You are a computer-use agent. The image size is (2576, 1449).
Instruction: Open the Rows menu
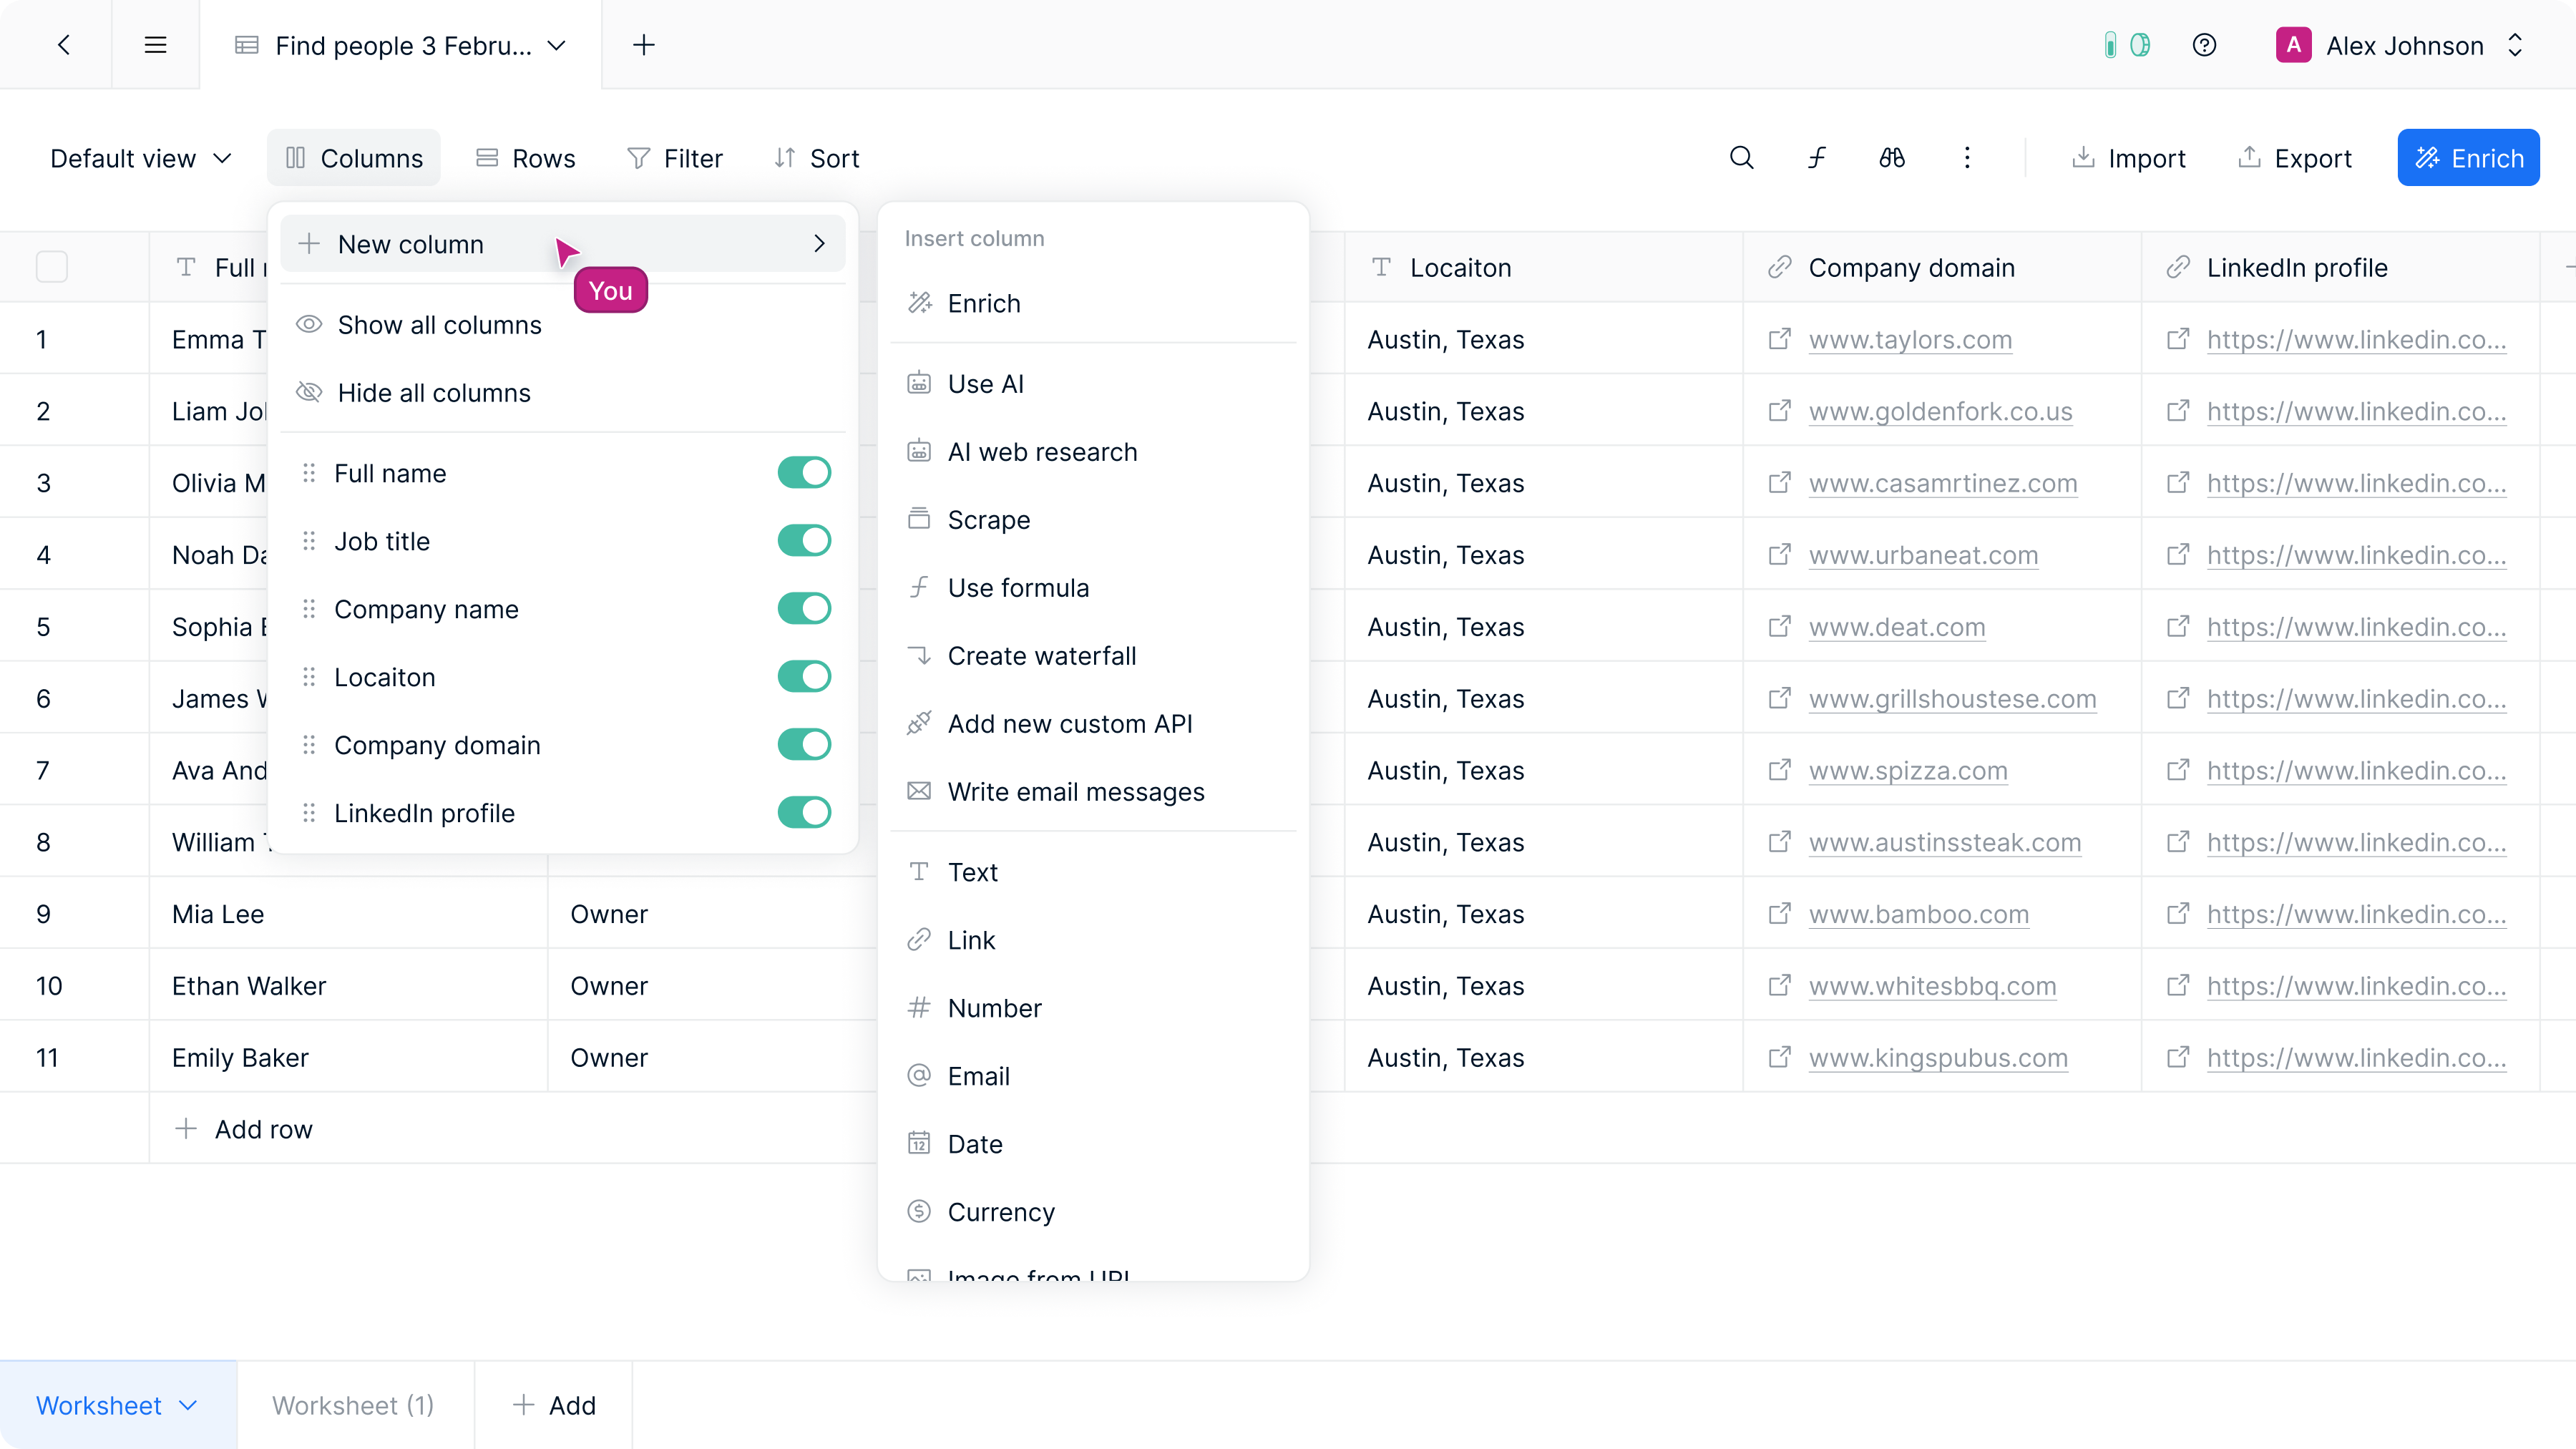pos(526,158)
